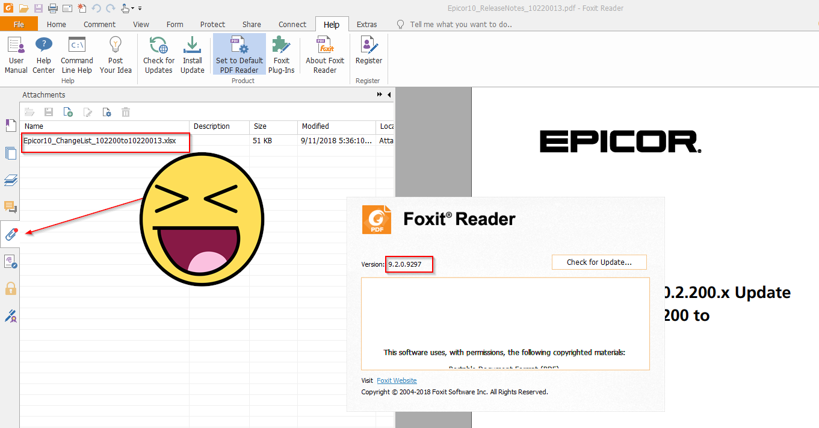Click Save Attachment icon in Attachments toolbar

tap(49, 112)
